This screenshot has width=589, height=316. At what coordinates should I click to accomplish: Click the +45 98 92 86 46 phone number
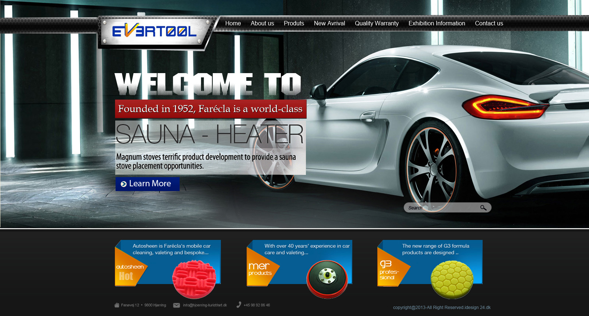coord(257,305)
